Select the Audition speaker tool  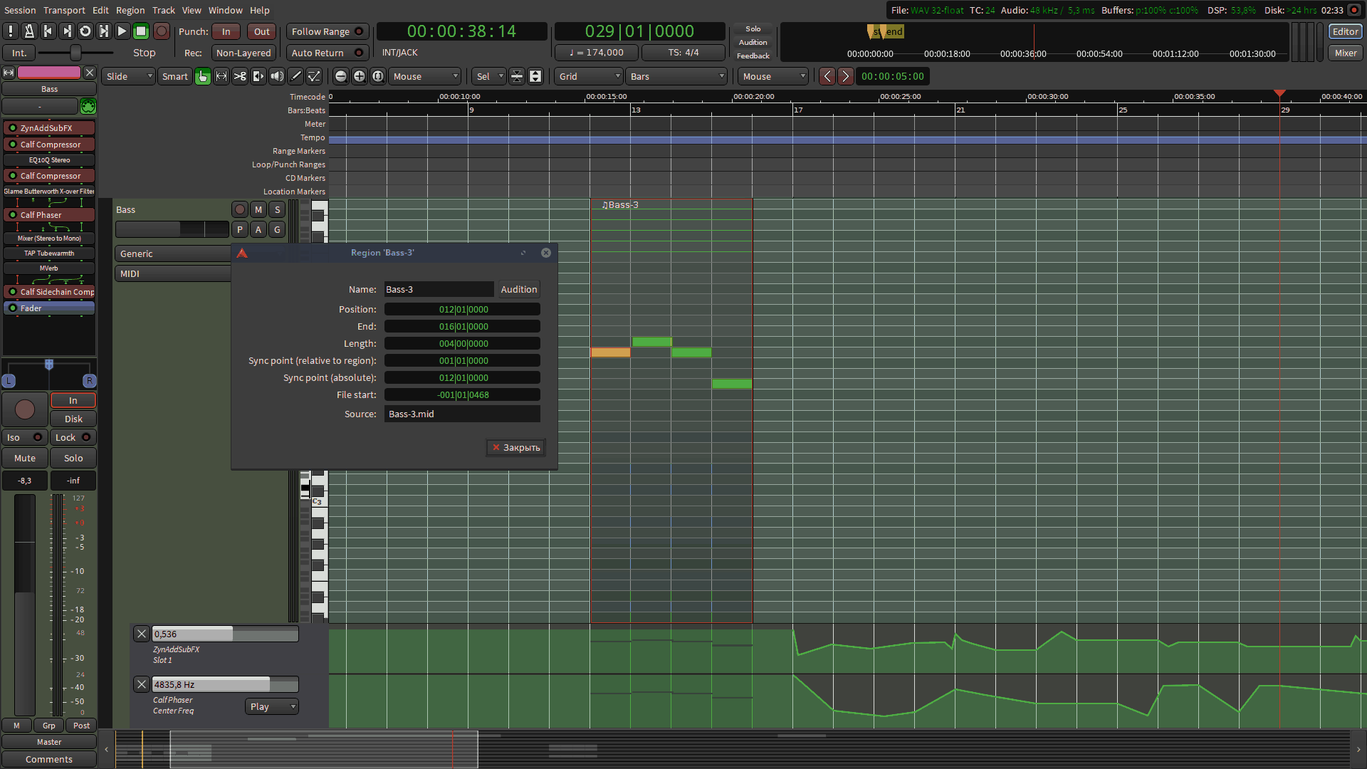pyautogui.click(x=277, y=76)
